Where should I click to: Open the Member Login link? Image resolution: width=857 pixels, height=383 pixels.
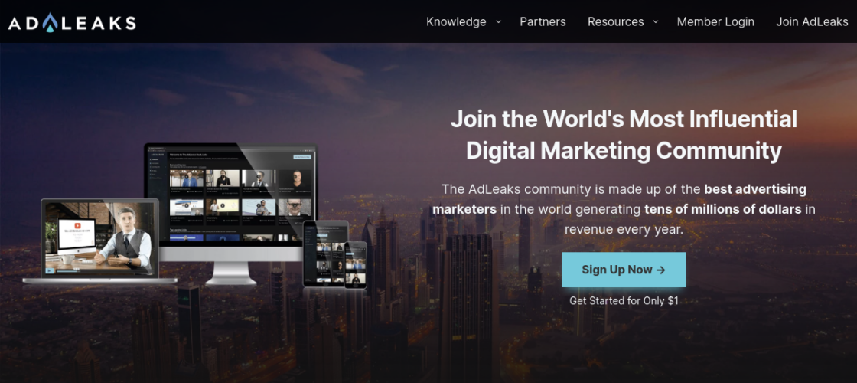[x=715, y=21]
